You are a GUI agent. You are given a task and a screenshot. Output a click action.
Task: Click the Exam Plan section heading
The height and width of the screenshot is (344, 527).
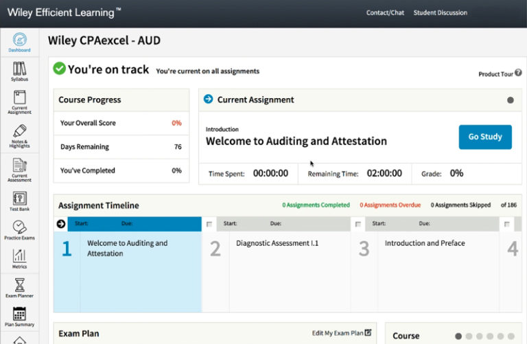coord(79,334)
